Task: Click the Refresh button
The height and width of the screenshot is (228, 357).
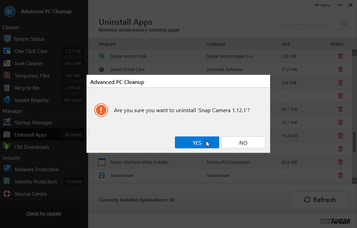Action: pyautogui.click(x=320, y=200)
